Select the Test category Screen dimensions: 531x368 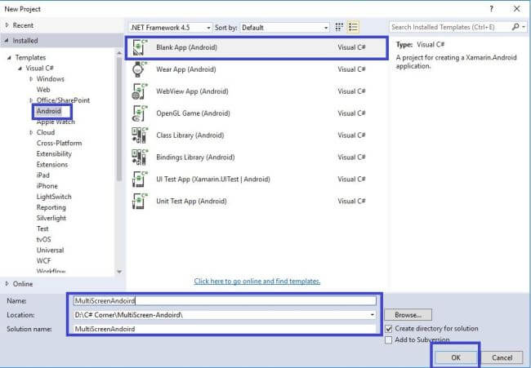point(42,229)
